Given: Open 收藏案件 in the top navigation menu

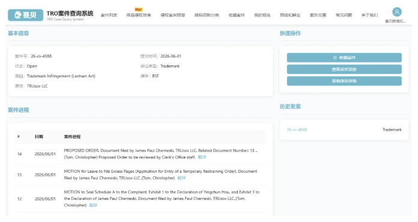Looking at the screenshot, I should [237, 15].
